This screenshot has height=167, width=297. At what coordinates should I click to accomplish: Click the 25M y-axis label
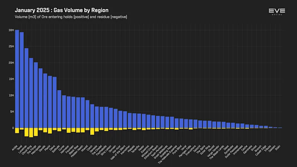11,46
